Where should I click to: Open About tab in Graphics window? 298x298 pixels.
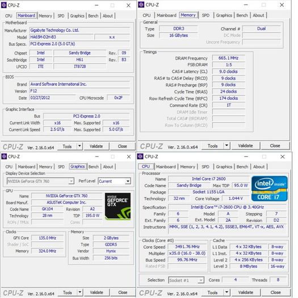pos(108,167)
